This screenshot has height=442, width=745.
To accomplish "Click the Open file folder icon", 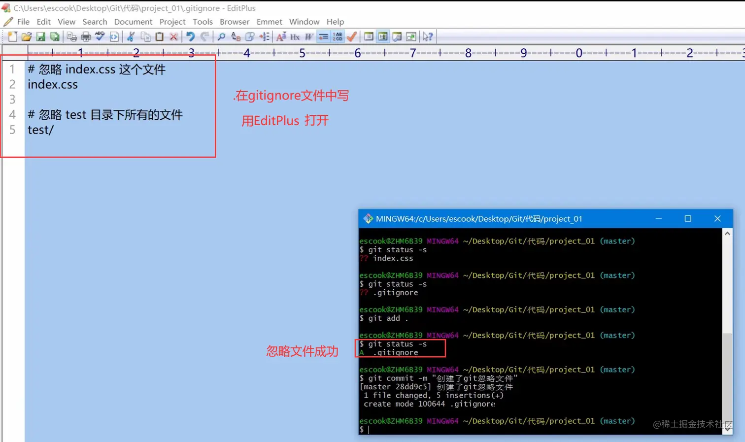I will [27, 36].
